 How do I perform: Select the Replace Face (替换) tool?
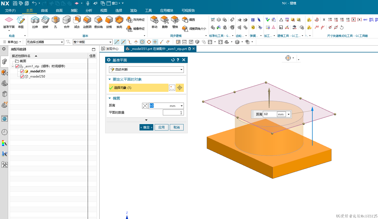tap(175, 22)
